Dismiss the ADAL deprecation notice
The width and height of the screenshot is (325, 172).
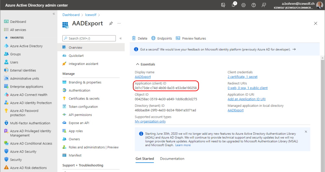point(306,132)
